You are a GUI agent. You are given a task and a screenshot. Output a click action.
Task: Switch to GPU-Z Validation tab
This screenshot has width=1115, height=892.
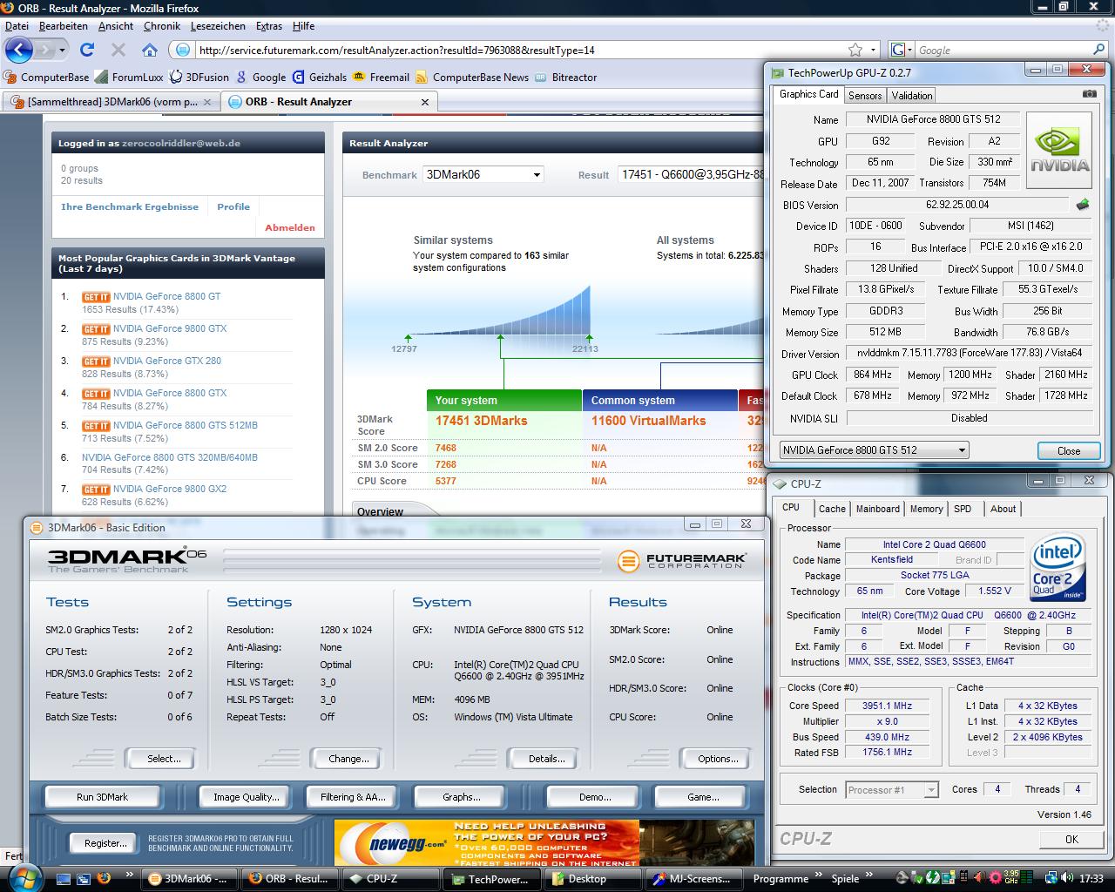[912, 96]
